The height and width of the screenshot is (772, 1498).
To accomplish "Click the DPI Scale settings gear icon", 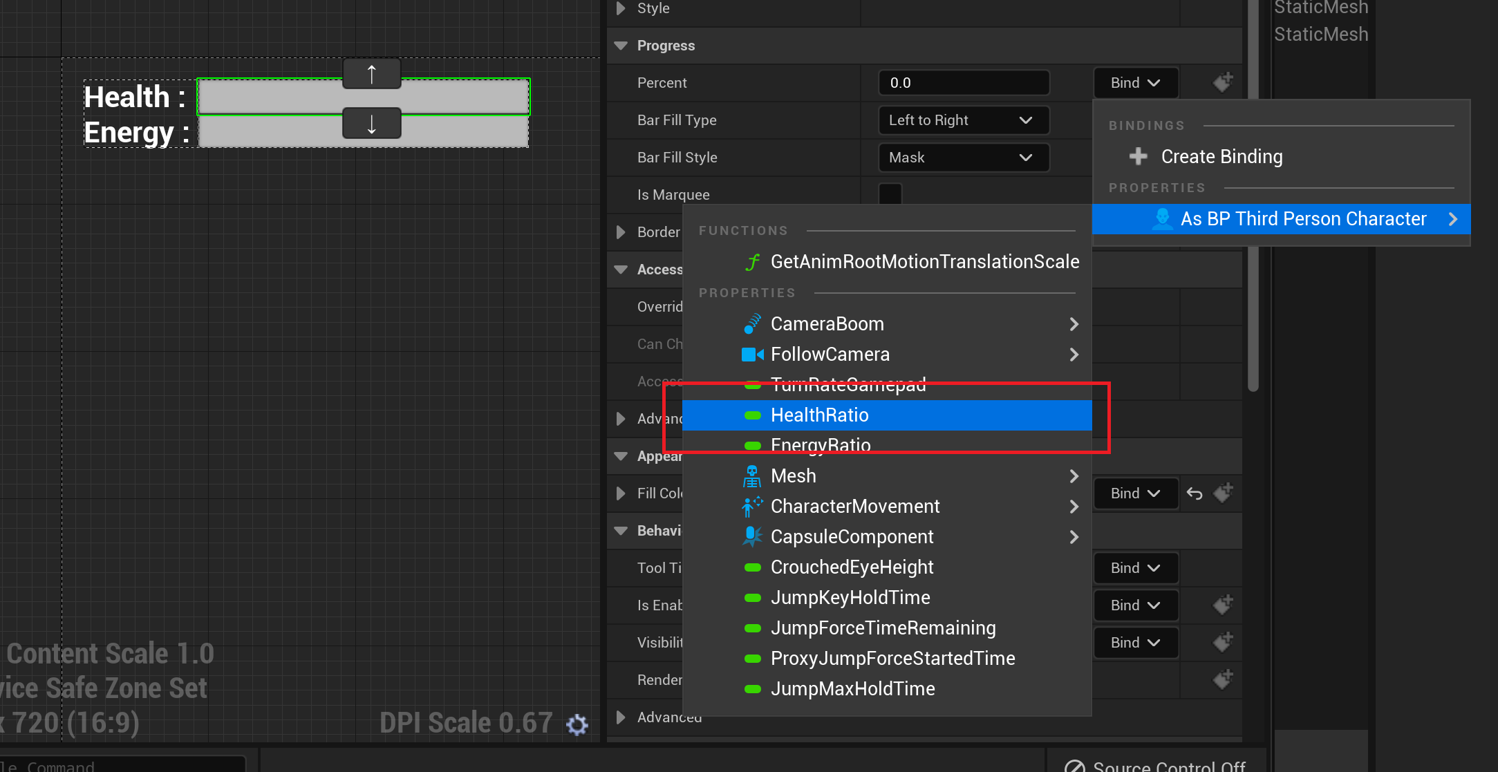I will pyautogui.click(x=577, y=724).
